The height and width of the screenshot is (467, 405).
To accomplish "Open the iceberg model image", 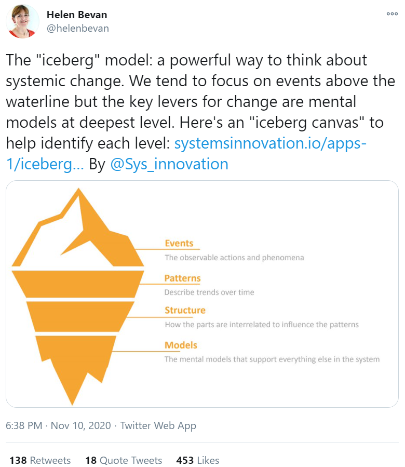I will pyautogui.click(x=202, y=294).
